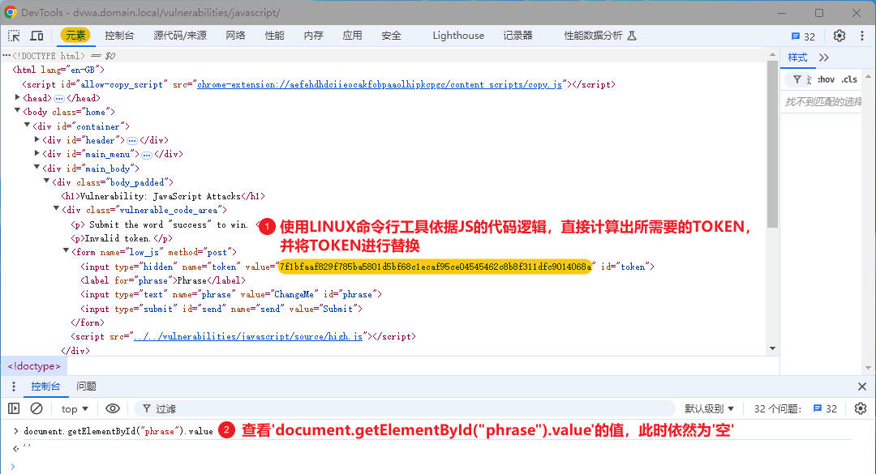Open console settings gear icon

pyautogui.click(x=861, y=408)
